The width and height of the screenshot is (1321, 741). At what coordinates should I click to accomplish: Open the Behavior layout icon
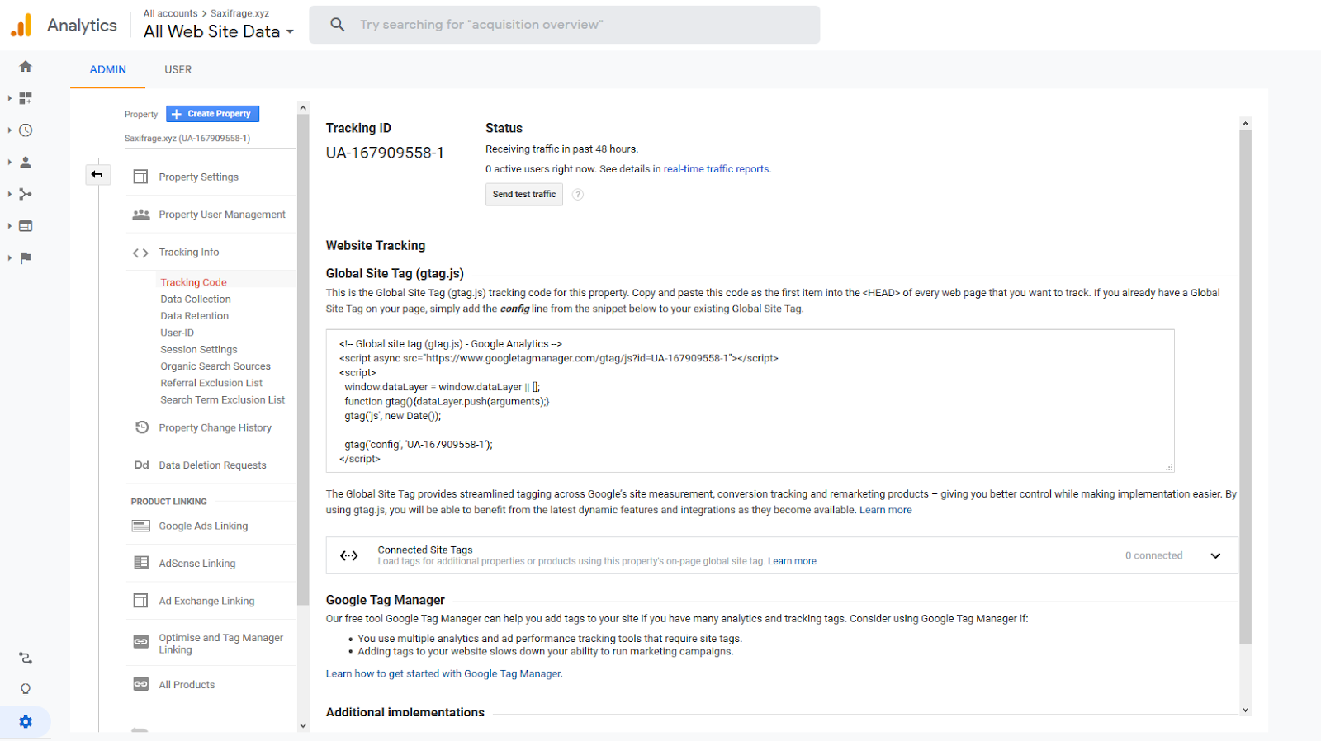click(x=26, y=226)
